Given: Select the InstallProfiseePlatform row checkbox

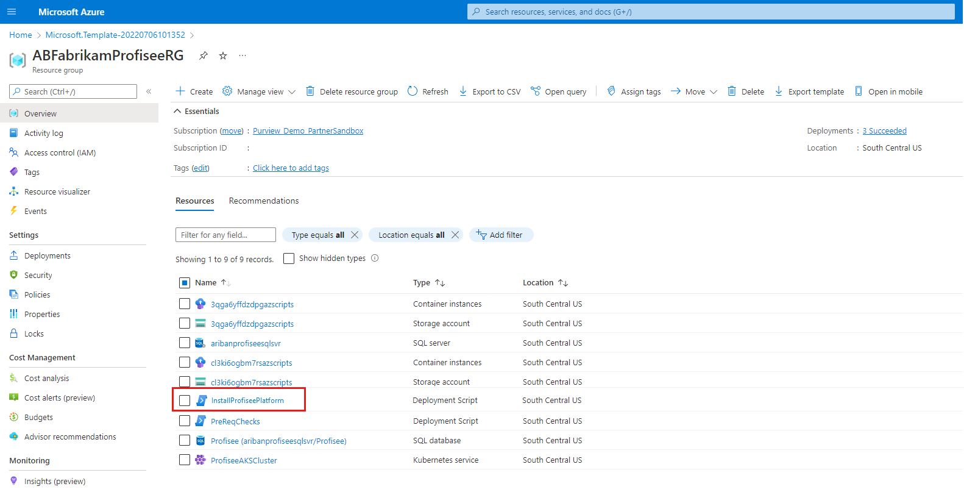Looking at the screenshot, I should 185,401.
